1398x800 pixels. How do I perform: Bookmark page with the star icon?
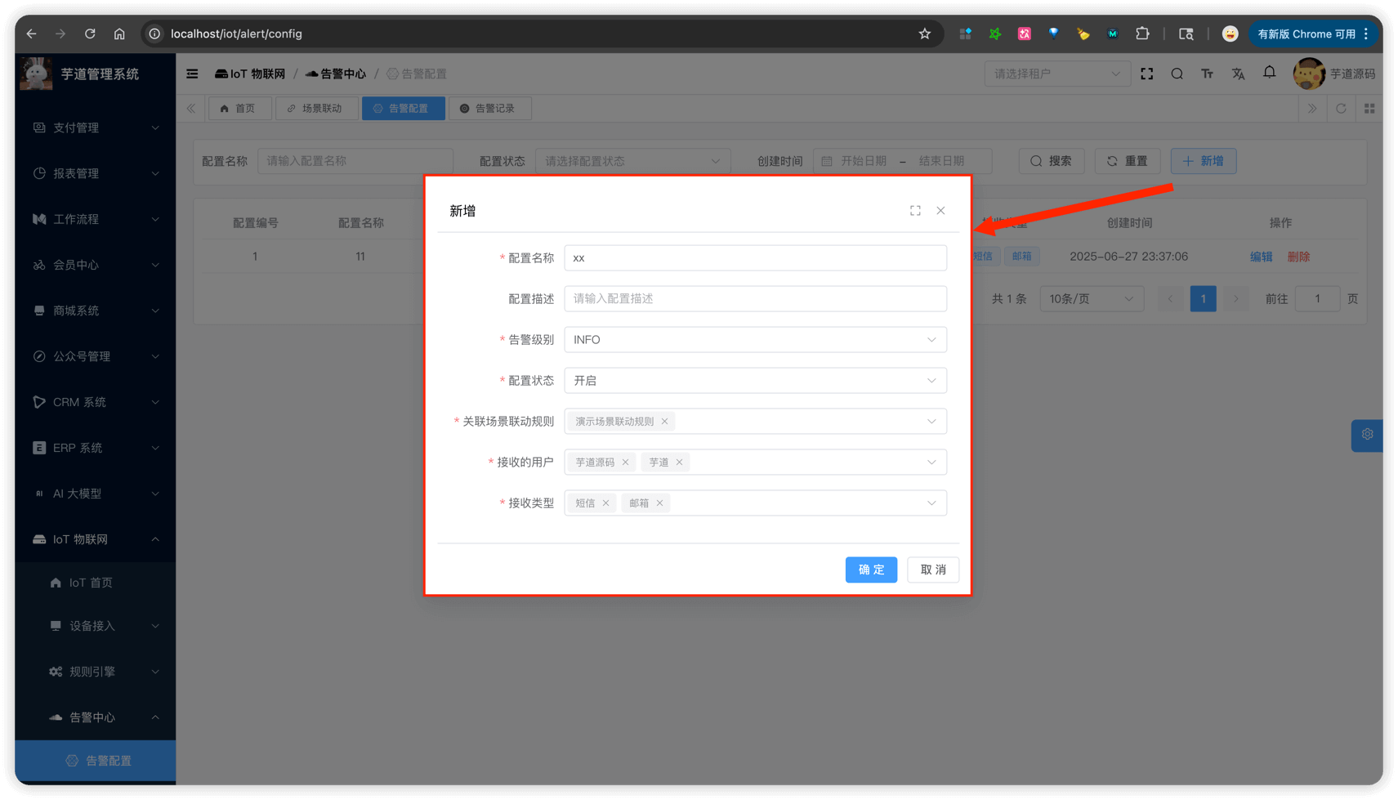coord(924,34)
